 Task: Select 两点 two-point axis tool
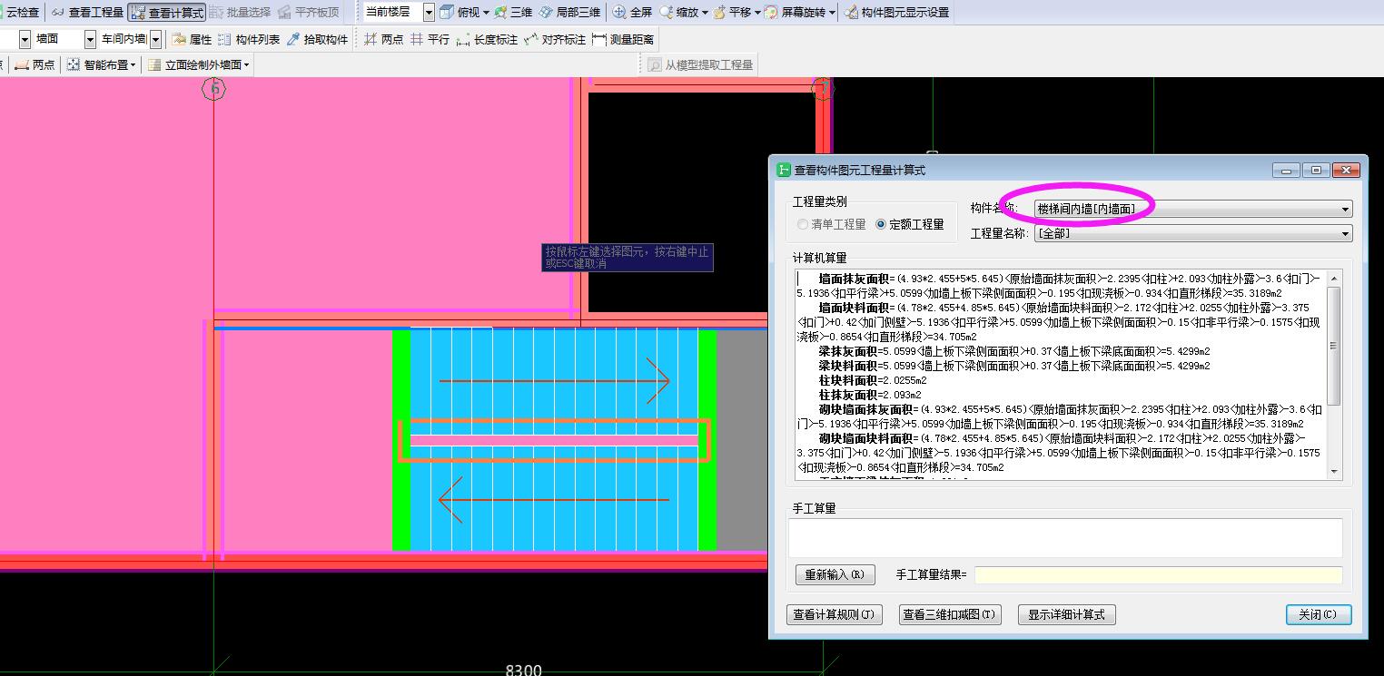pyautogui.click(x=383, y=39)
